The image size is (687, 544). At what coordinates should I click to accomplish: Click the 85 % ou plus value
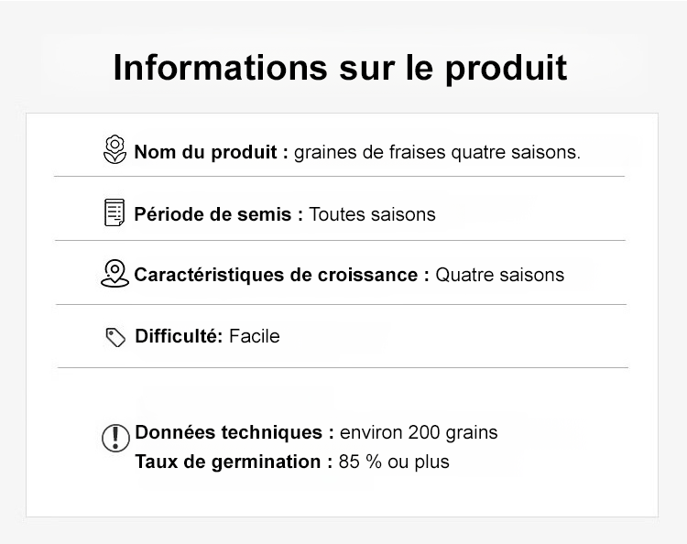(394, 462)
